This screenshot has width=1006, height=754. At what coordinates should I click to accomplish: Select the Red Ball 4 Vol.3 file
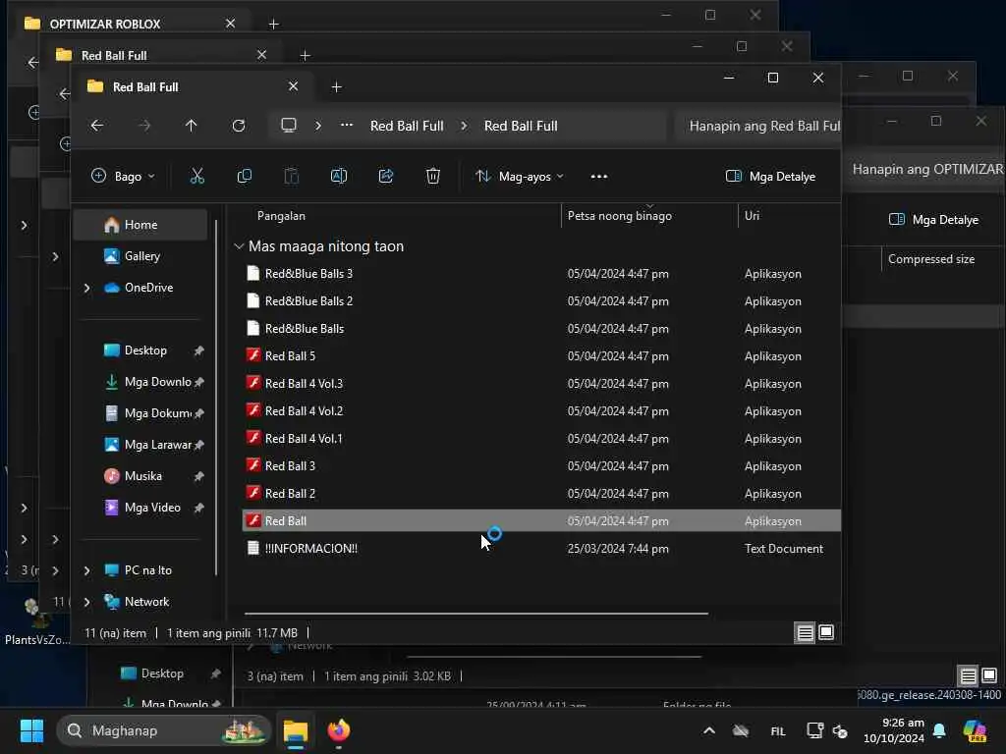click(x=541, y=384)
